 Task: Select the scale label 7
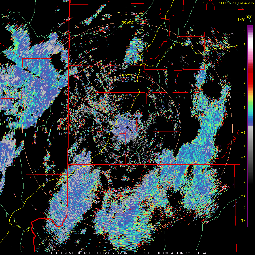245,32
